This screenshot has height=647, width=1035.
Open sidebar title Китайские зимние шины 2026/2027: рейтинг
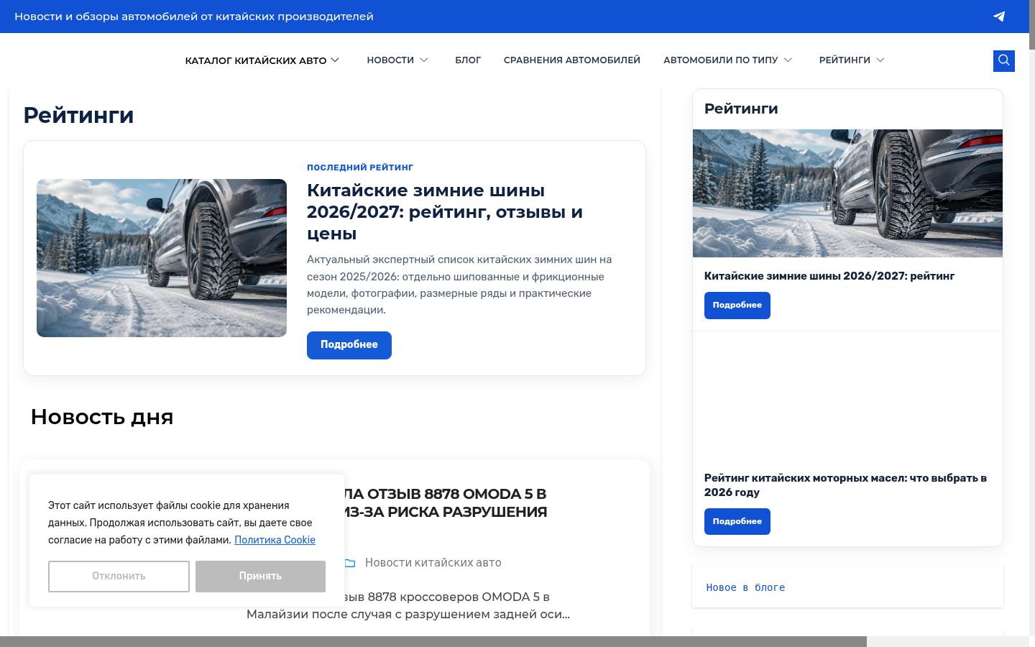click(x=829, y=276)
